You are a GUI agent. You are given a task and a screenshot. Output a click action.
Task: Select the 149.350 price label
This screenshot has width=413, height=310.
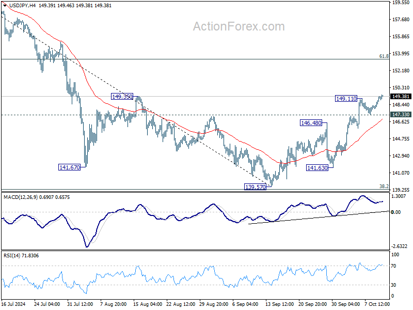122,97
